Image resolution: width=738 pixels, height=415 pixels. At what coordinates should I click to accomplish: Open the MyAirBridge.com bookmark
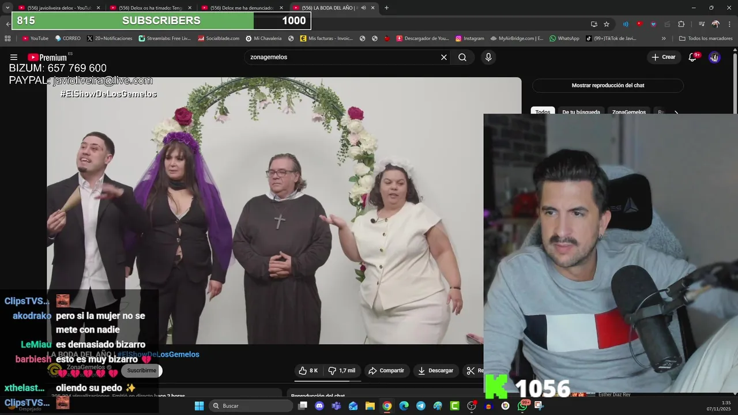pyautogui.click(x=517, y=39)
